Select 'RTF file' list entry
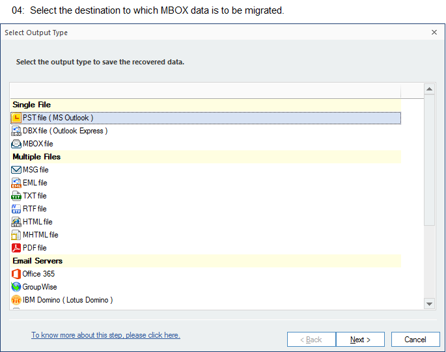 (206, 209)
